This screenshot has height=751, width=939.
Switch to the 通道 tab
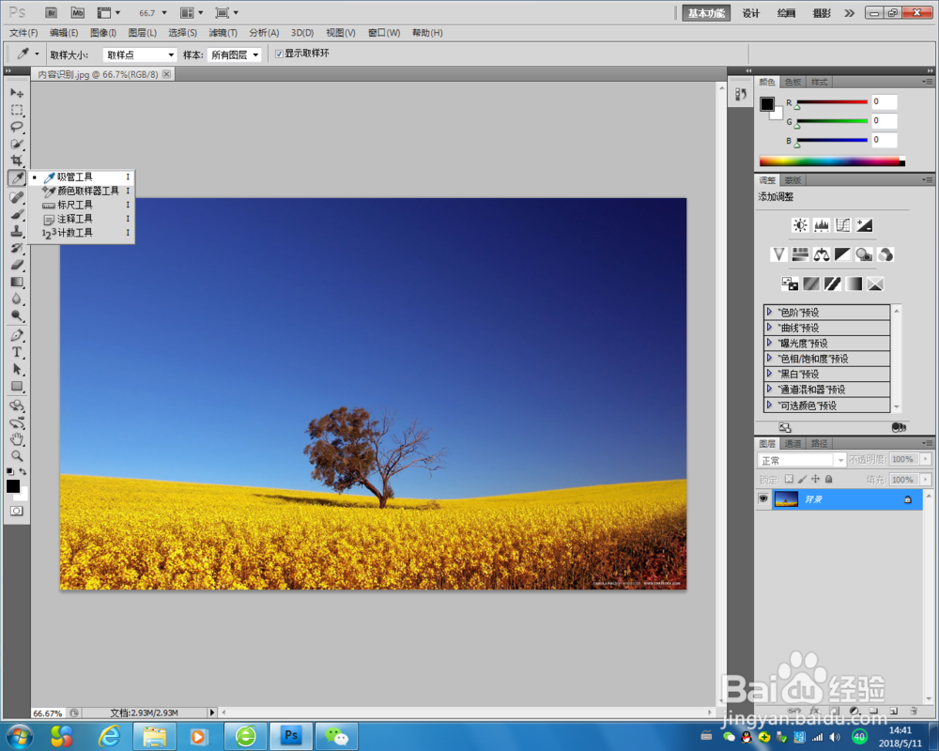point(793,444)
